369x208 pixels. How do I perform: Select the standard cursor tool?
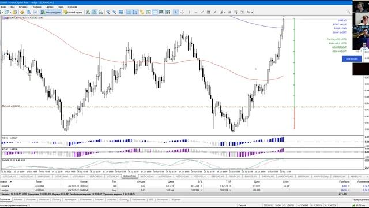[175, 12]
